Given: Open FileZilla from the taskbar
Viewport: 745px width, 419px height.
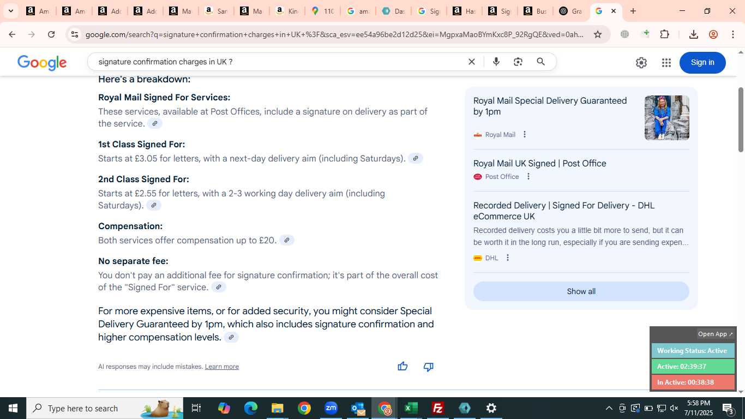Looking at the screenshot, I should [438, 408].
